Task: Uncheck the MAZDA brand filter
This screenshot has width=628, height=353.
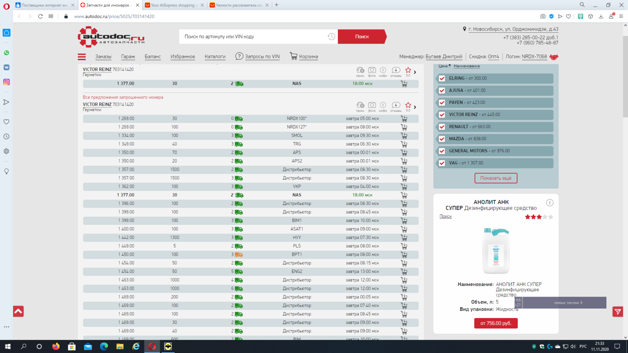Action: (x=442, y=139)
